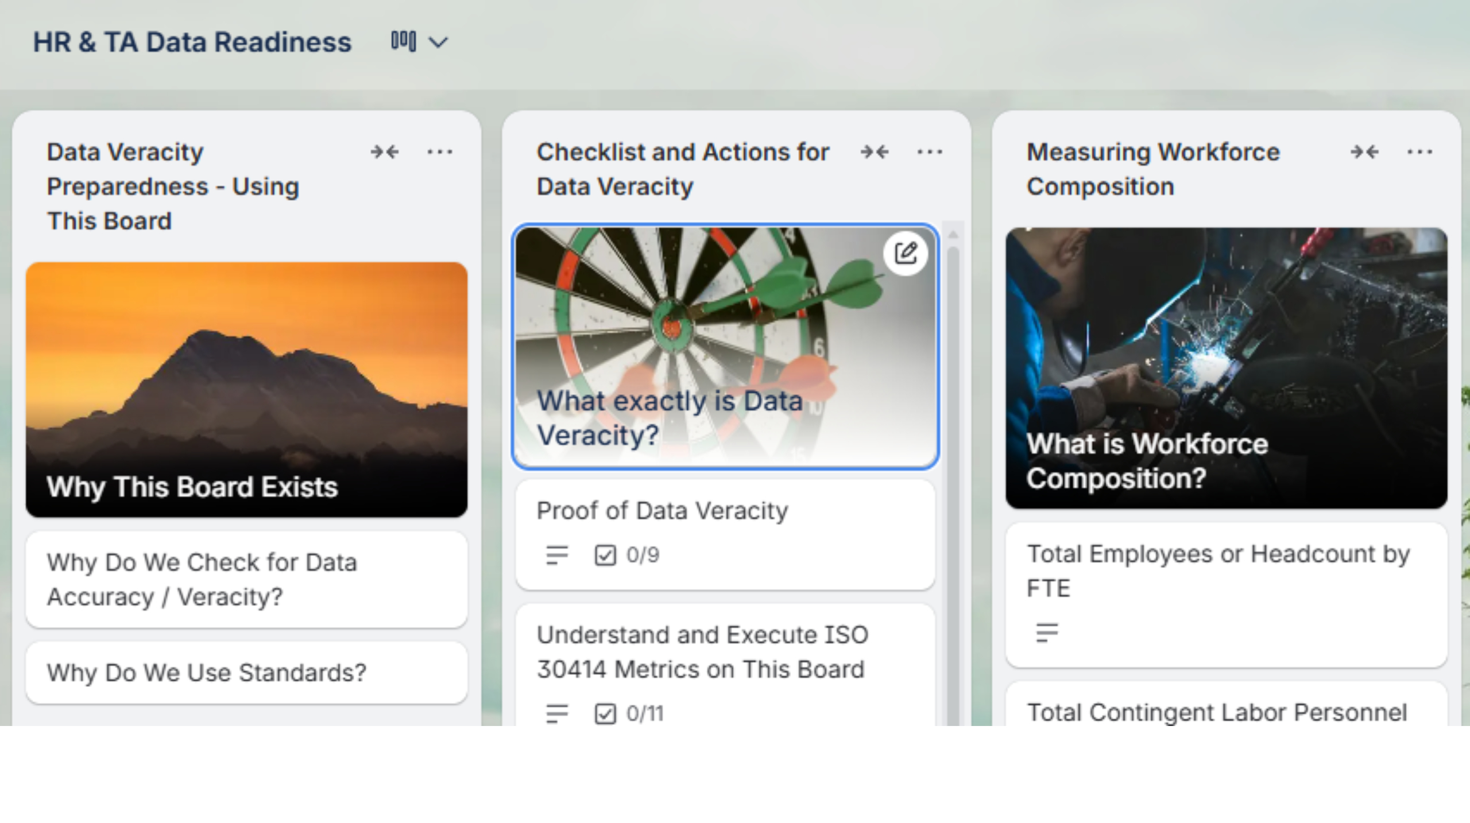Open board view switcher chevron dropdown
The width and height of the screenshot is (1470, 823).
[439, 43]
